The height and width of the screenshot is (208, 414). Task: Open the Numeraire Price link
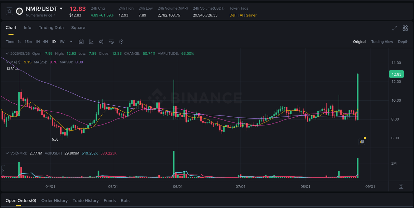pyautogui.click(x=40, y=15)
